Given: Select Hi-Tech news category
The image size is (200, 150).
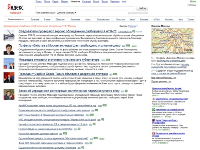Looking at the screenshot, I should [156, 19].
